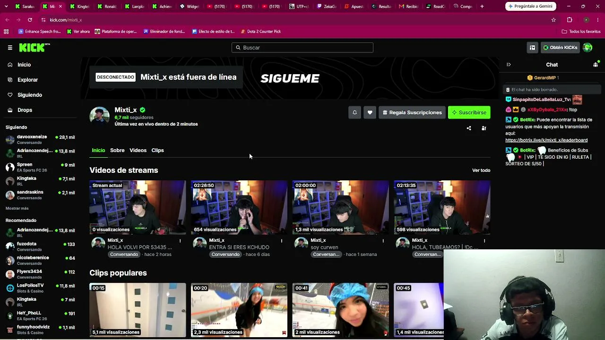
Task: Click the Conversando tag under HOLA VOLVI video
Action: [x=124, y=255]
